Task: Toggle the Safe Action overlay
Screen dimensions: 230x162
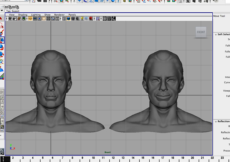Action: [53, 19]
